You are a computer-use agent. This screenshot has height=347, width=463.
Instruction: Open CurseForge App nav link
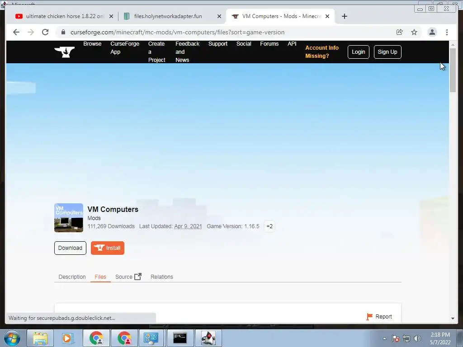coord(125,48)
